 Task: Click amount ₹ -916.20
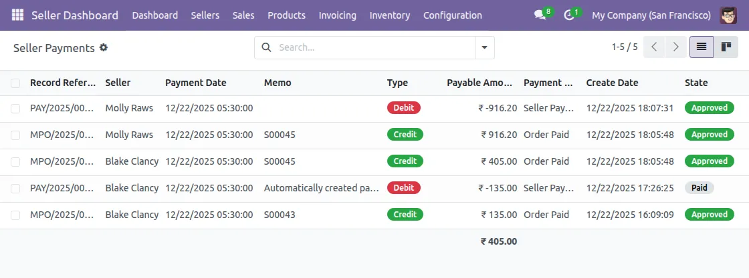[498, 108]
